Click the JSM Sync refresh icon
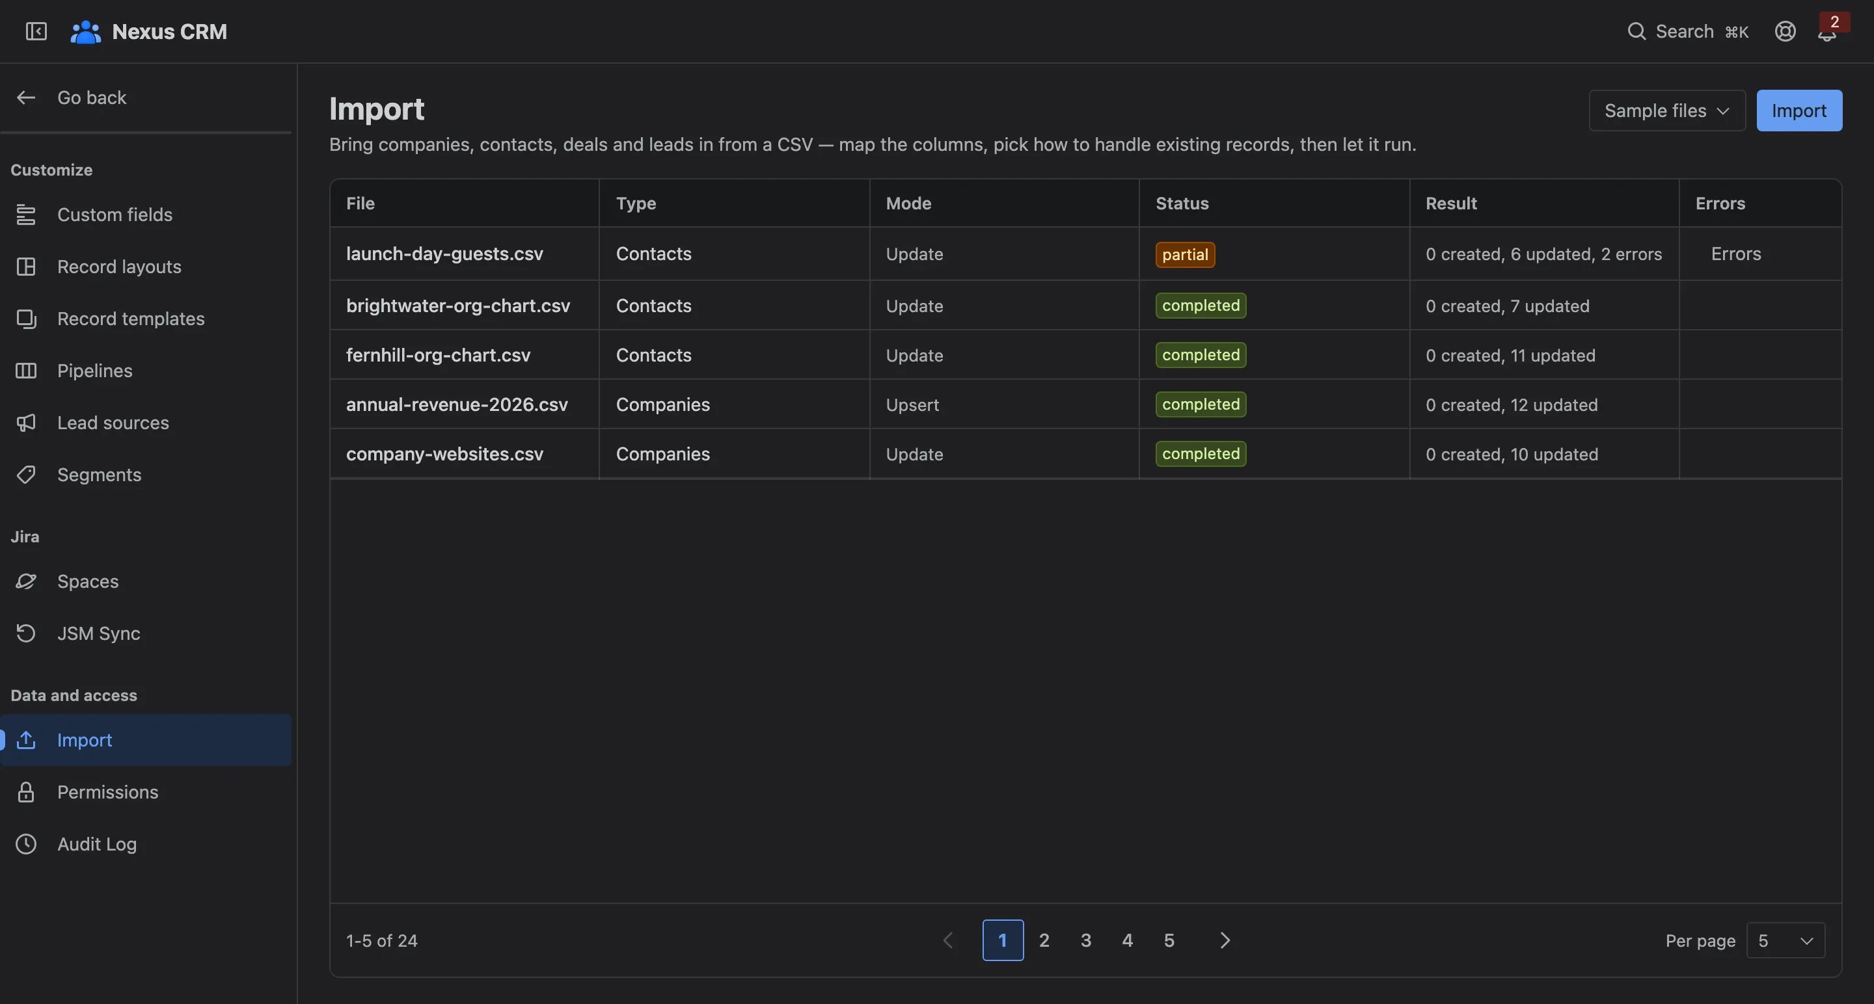 coord(26,633)
